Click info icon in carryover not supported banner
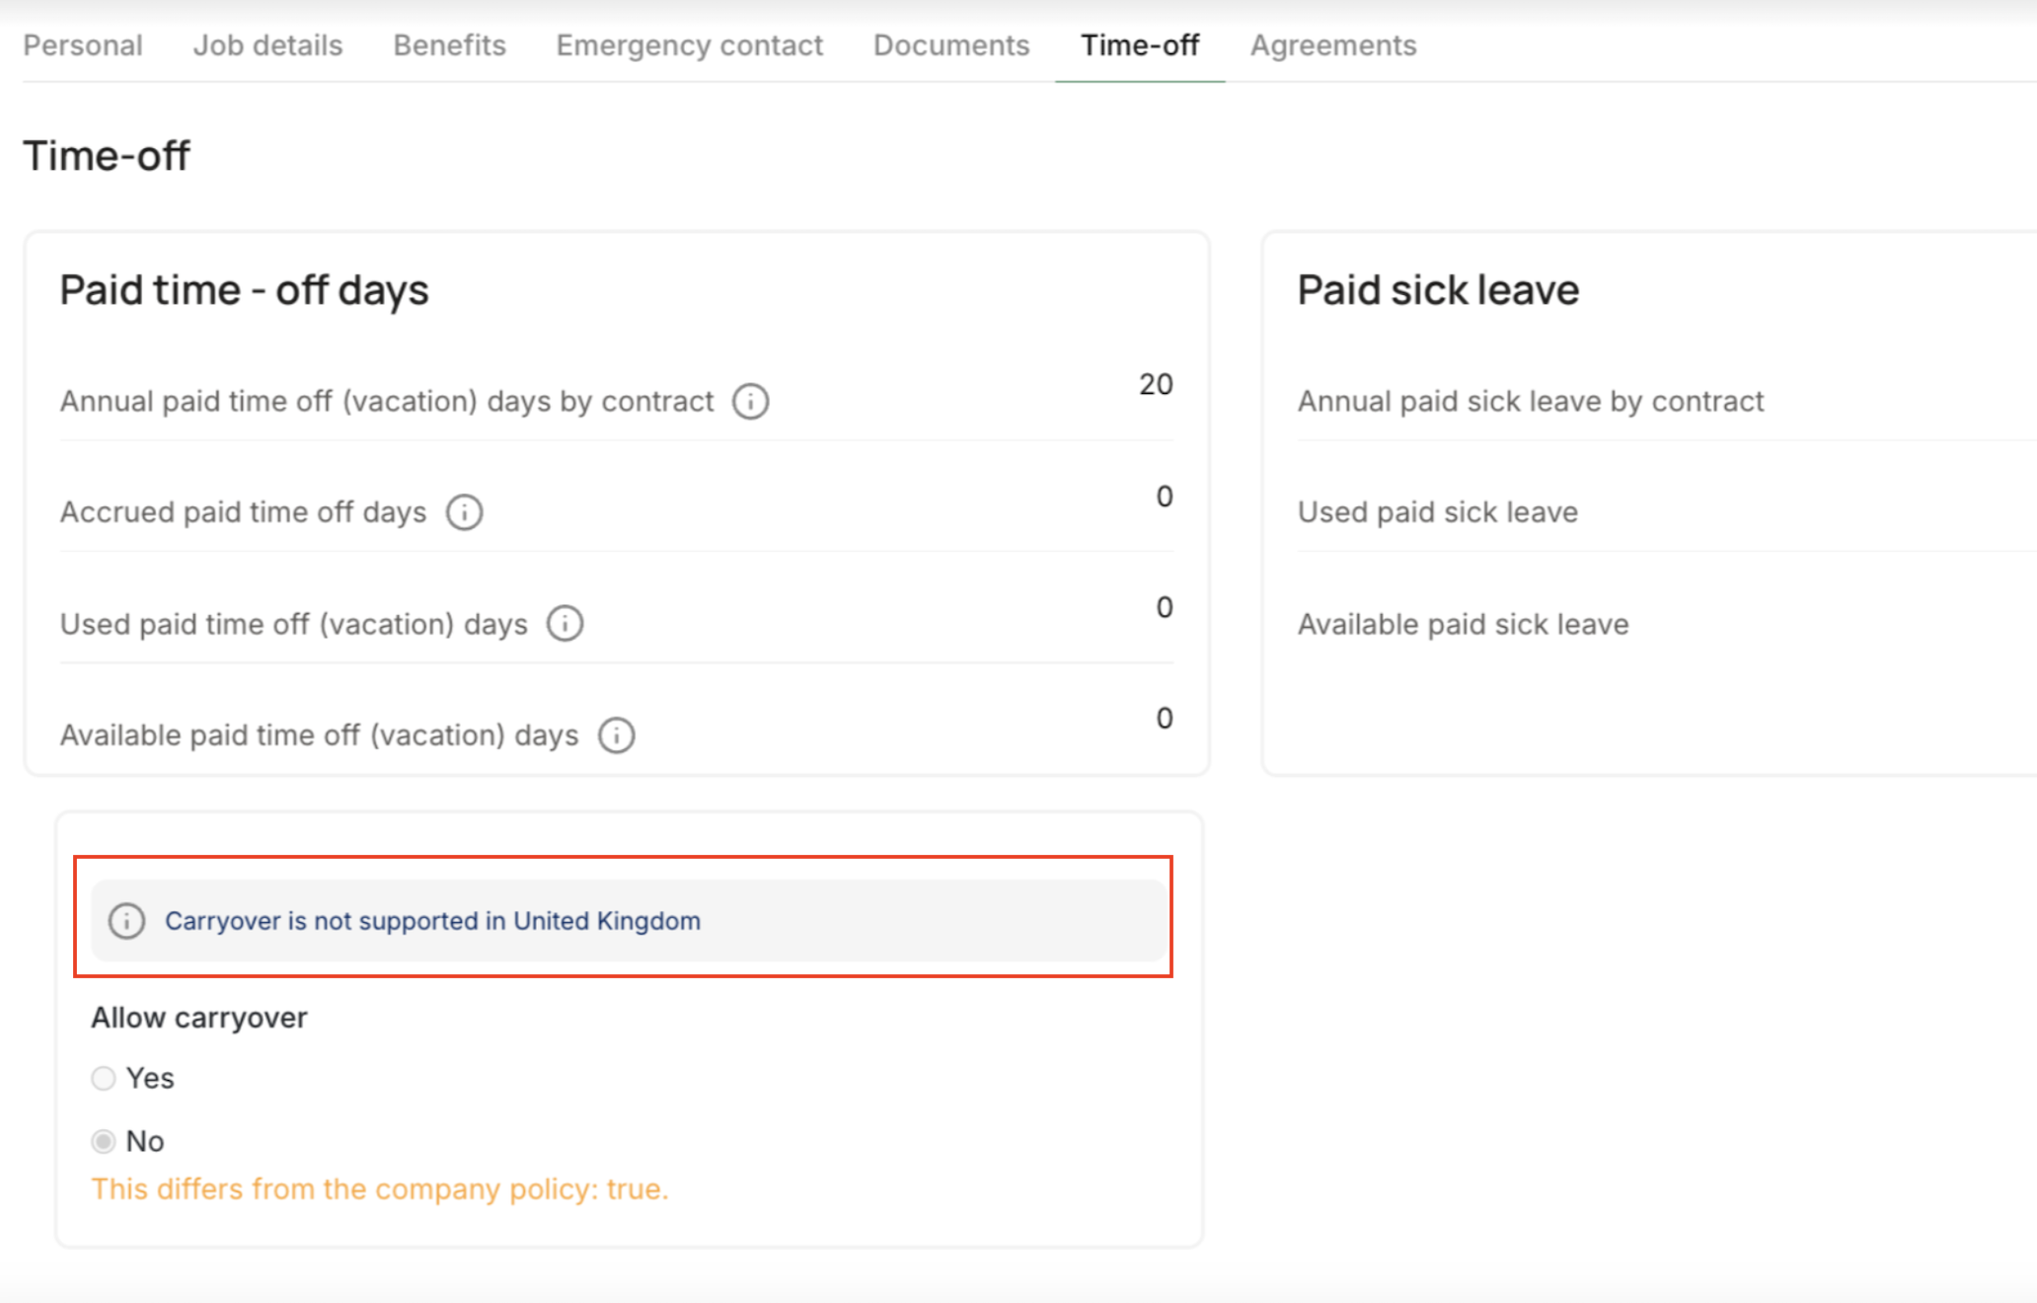The image size is (2037, 1303). coord(126,921)
